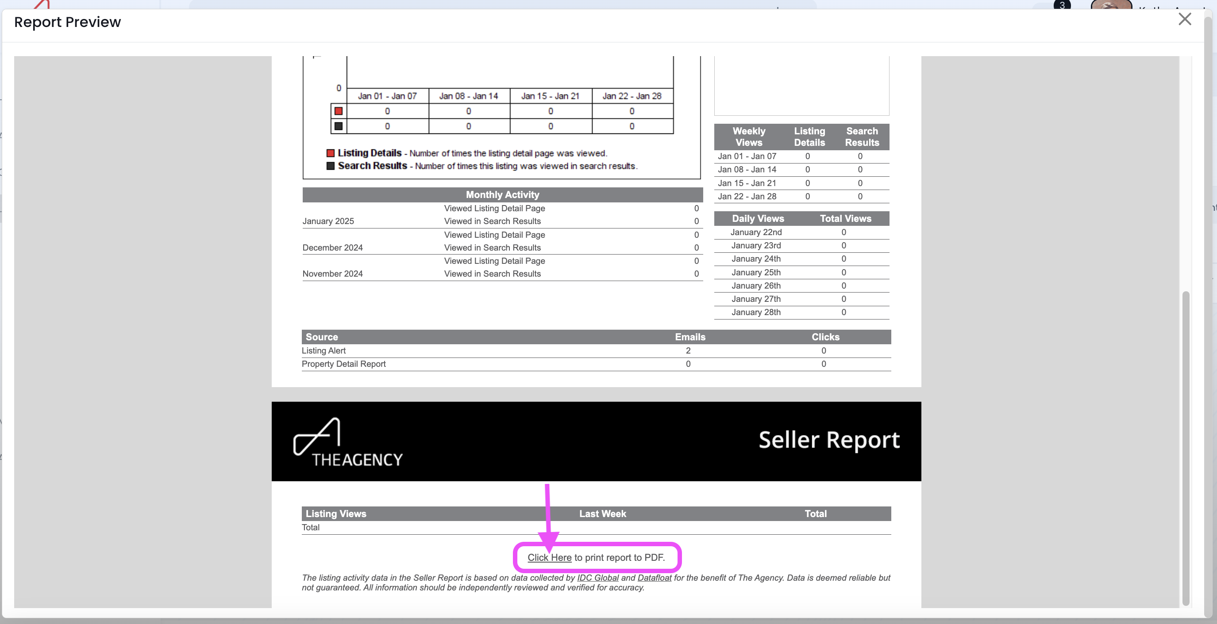Click the Clicks column header in Source table
The height and width of the screenshot is (624, 1217).
point(825,337)
